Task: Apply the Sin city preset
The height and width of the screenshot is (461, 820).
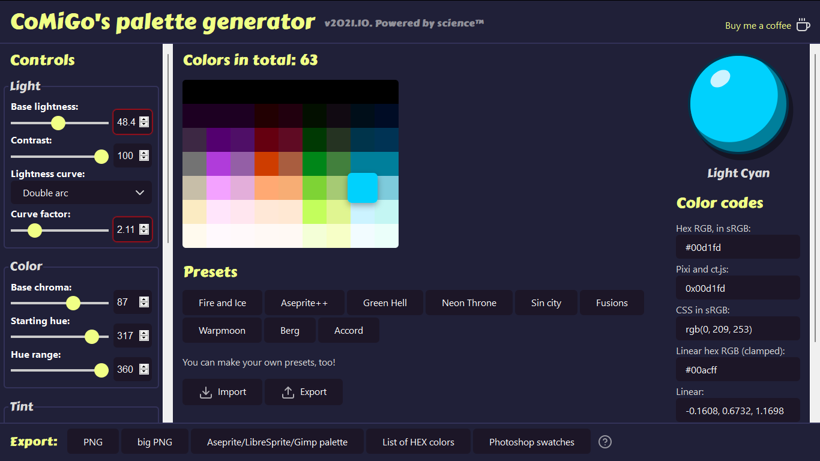Action: tap(546, 303)
